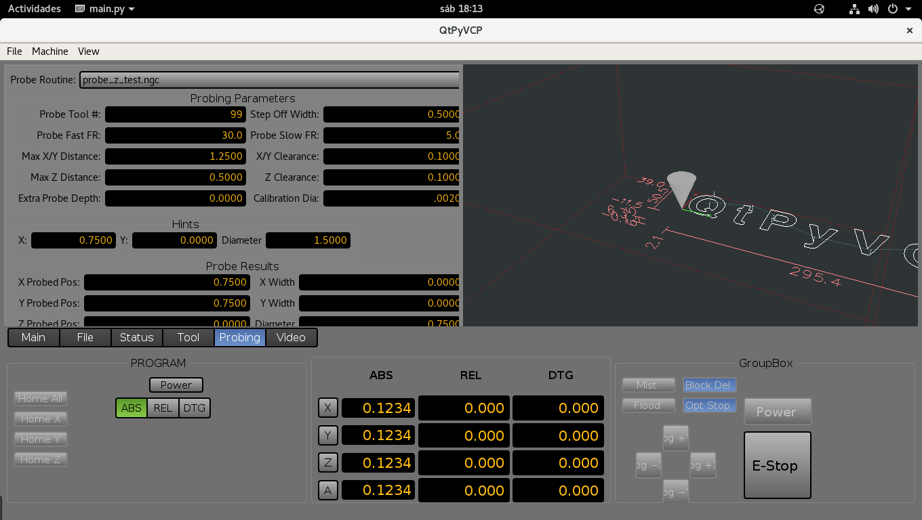The image size is (922, 520).
Task: Click the Hints Y value field
Action: click(174, 240)
